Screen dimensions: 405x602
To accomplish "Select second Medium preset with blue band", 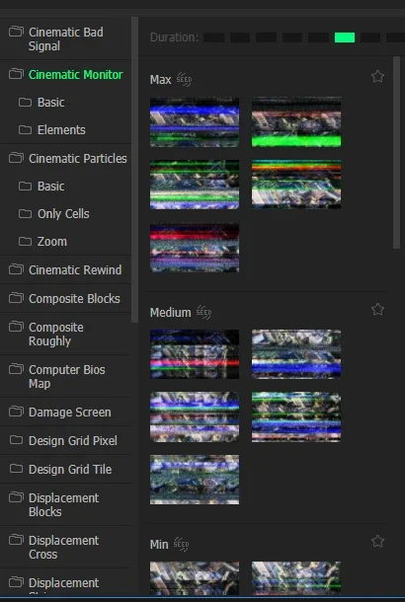I will [296, 354].
